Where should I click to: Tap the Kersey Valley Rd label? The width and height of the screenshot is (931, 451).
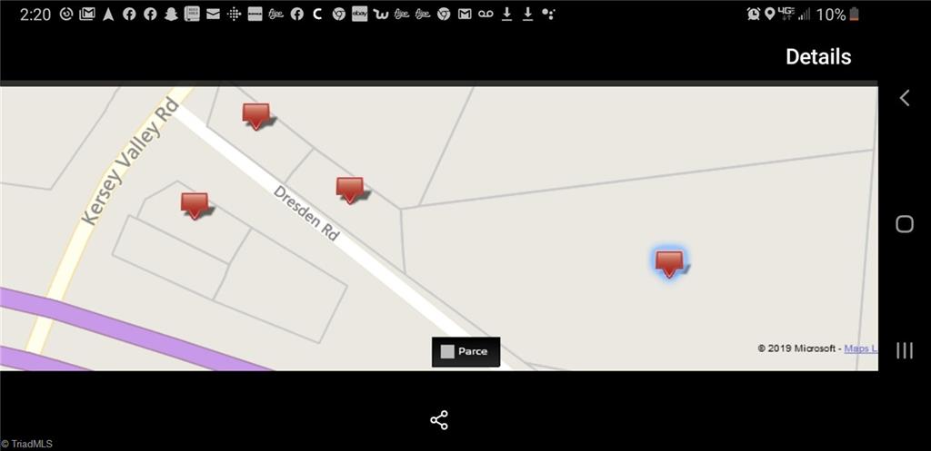point(130,162)
